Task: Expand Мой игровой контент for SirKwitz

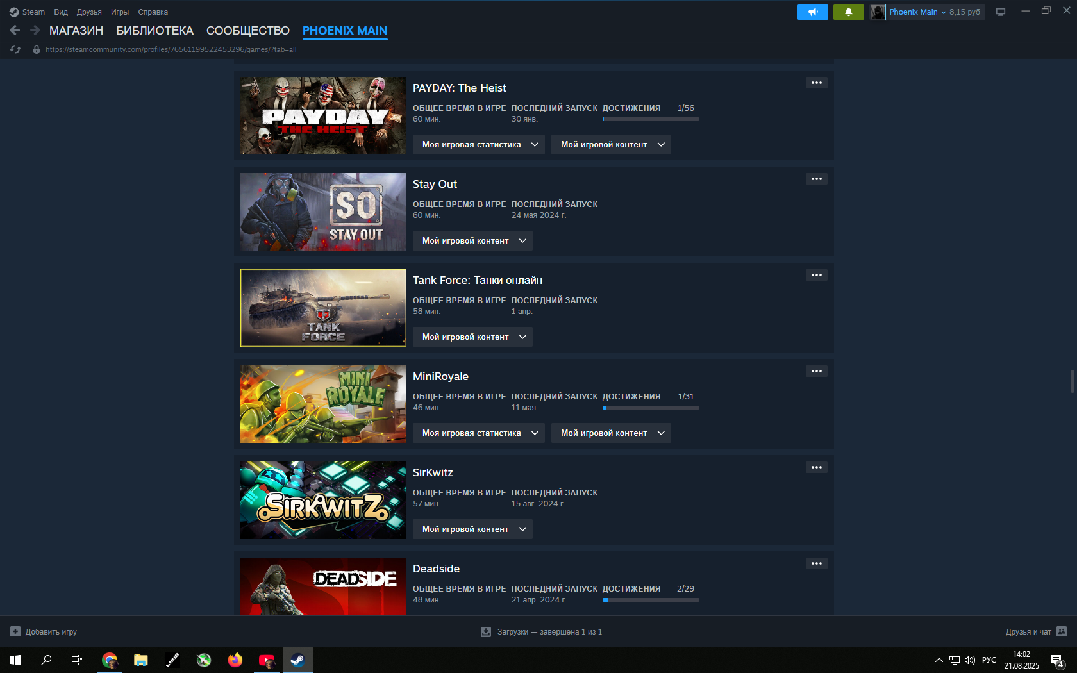Action: point(472,529)
